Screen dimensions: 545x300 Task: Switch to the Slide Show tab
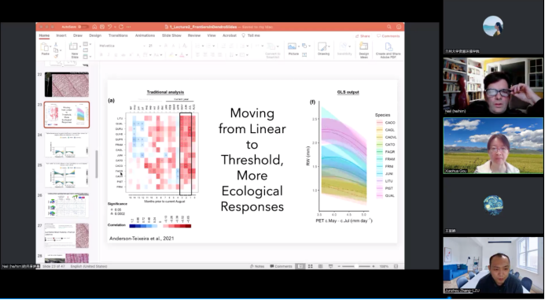click(x=171, y=35)
